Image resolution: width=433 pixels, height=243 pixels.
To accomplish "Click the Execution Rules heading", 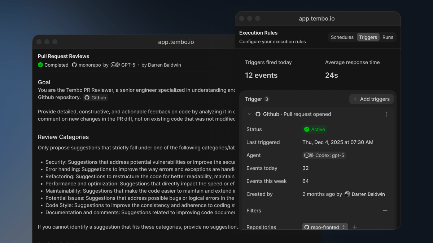I will pos(258,33).
